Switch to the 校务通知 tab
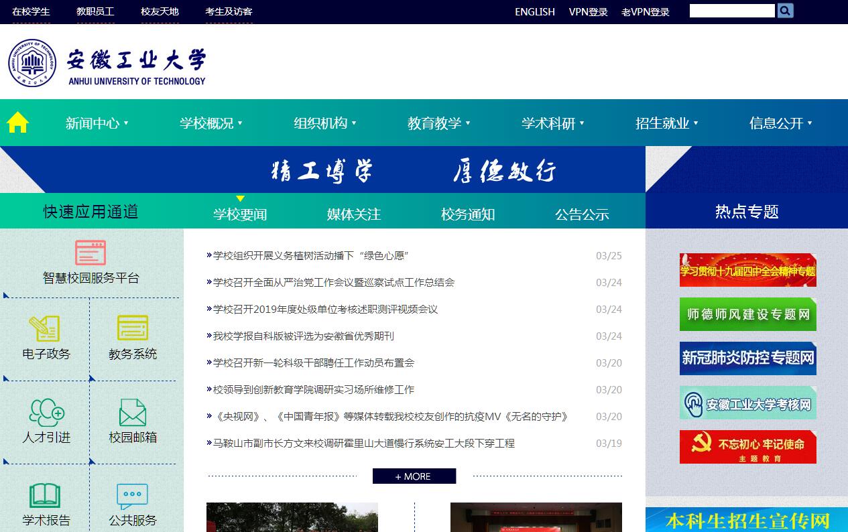This screenshot has height=532, width=848. click(468, 214)
